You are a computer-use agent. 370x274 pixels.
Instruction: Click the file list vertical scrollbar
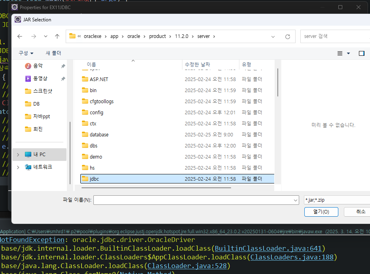pyautogui.click(x=278, y=83)
